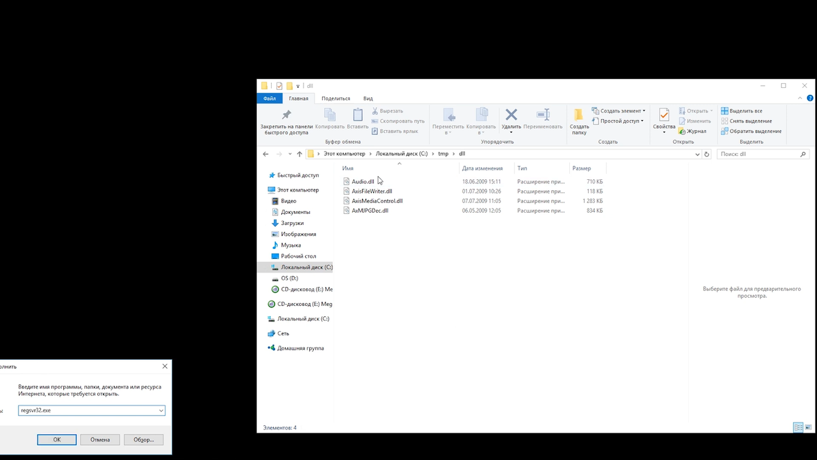Open the Файл menu tab

pos(270,99)
